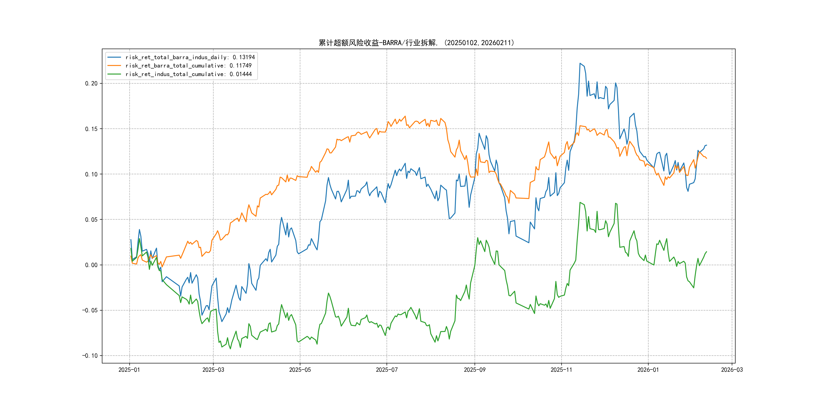817x408 pixels.
Task: Click the 2025-11 x-axis tick label
Action: coord(561,370)
